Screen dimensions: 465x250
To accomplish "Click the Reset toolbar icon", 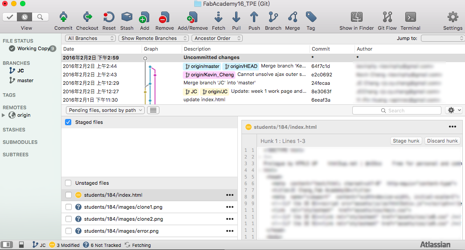I will point(109,17).
